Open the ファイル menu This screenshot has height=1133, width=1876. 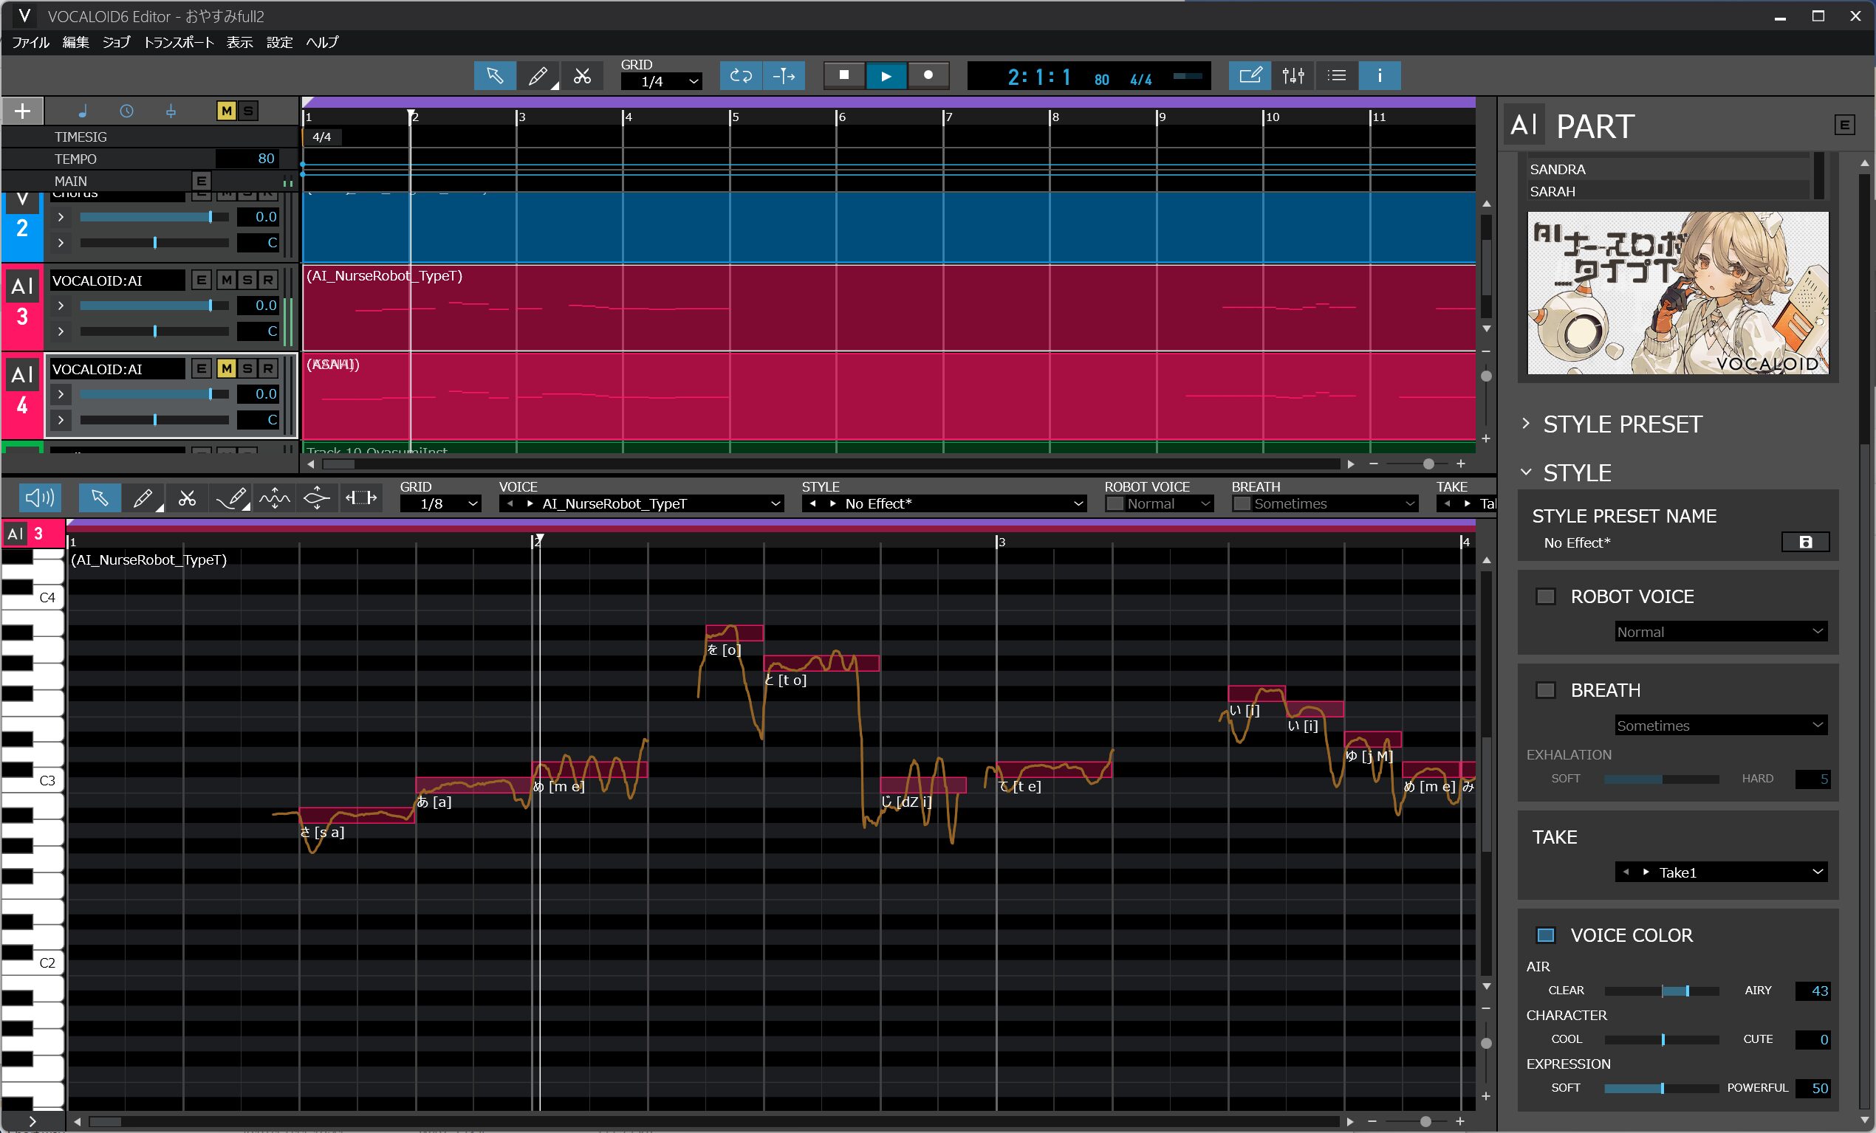click(30, 43)
